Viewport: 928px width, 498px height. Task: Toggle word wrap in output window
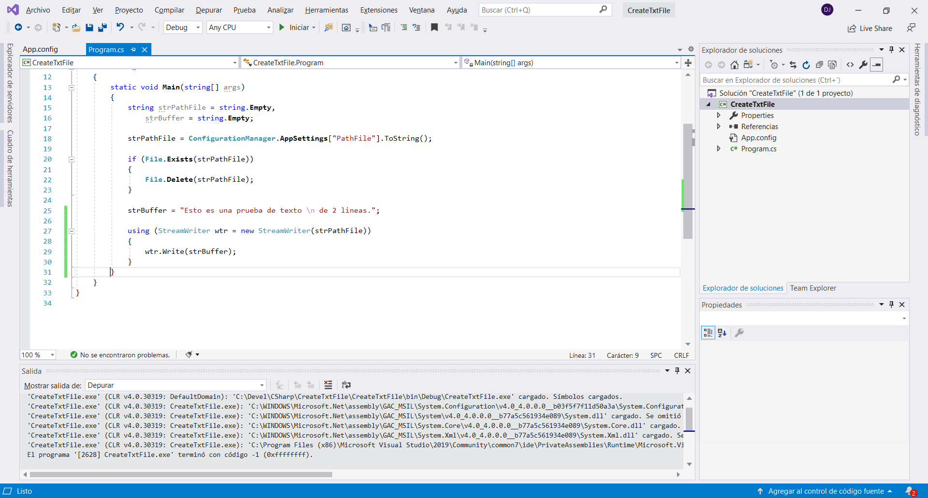pos(346,385)
